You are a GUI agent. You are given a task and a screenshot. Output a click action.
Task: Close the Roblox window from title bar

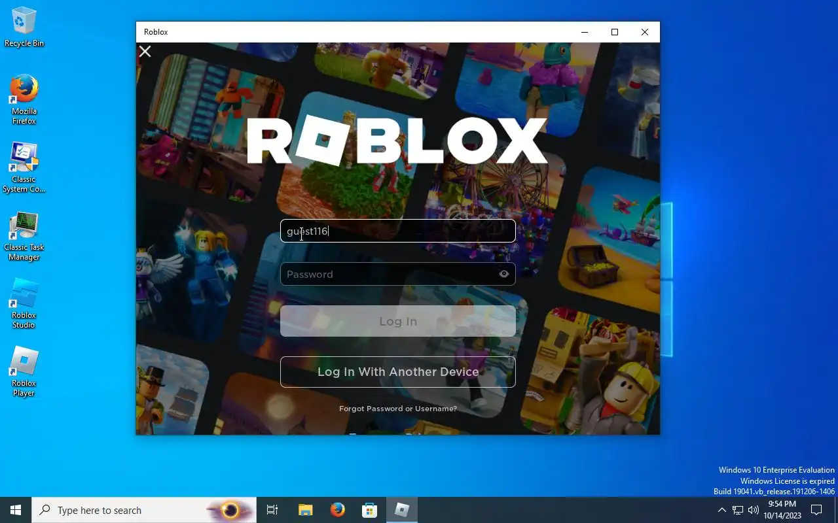pyautogui.click(x=645, y=32)
